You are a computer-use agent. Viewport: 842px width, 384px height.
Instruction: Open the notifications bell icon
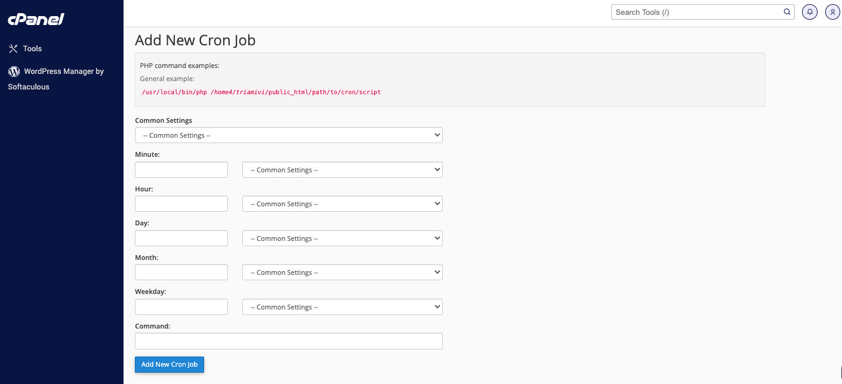click(810, 12)
